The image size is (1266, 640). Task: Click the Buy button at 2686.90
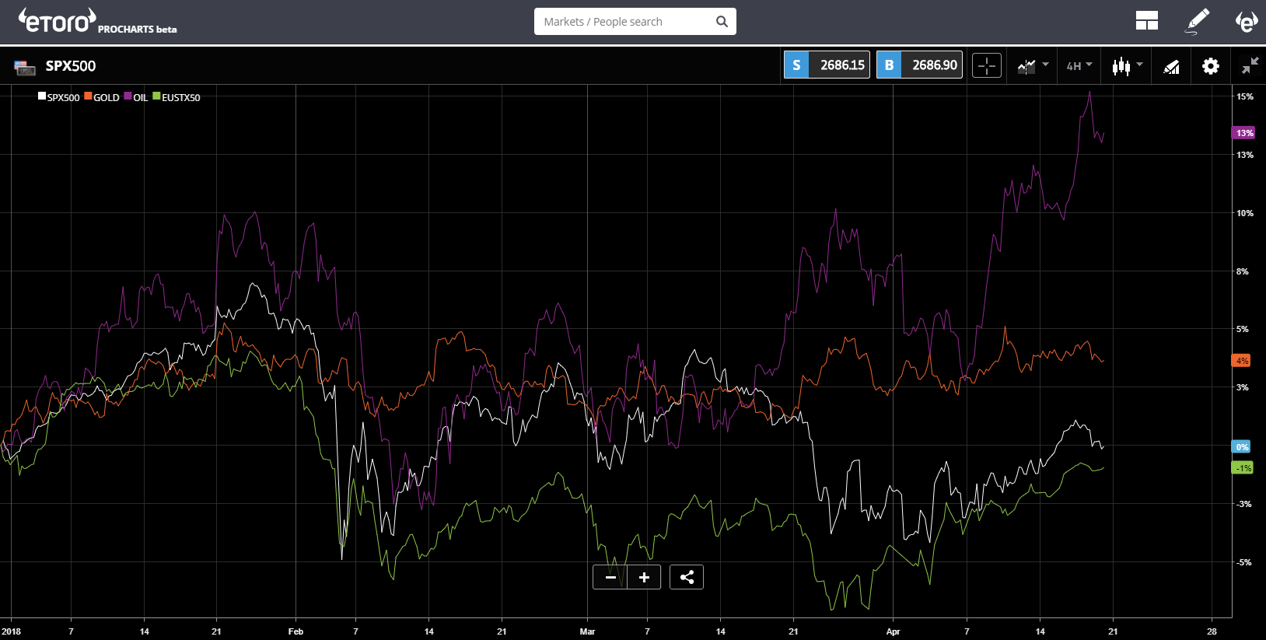tap(919, 65)
